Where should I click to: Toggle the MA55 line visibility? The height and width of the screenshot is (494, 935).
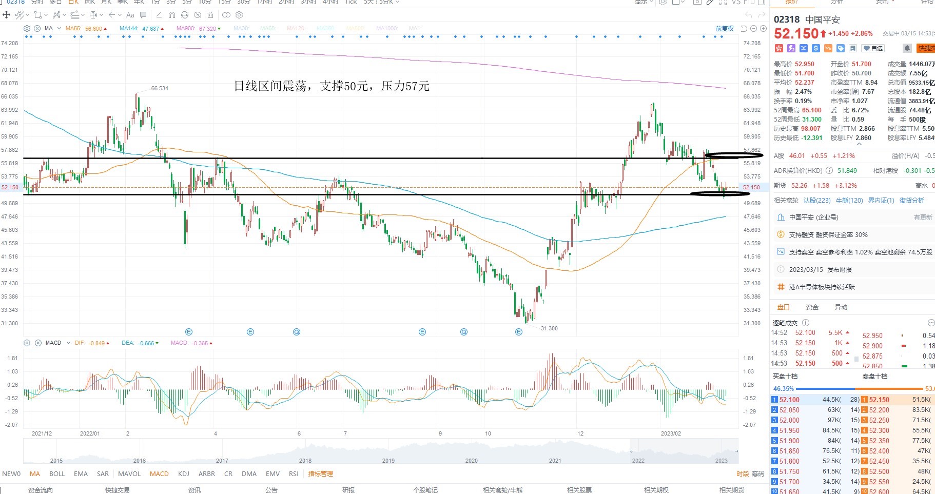click(x=86, y=29)
